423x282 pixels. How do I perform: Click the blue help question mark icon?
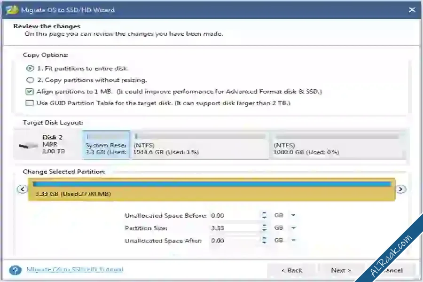[15, 270]
